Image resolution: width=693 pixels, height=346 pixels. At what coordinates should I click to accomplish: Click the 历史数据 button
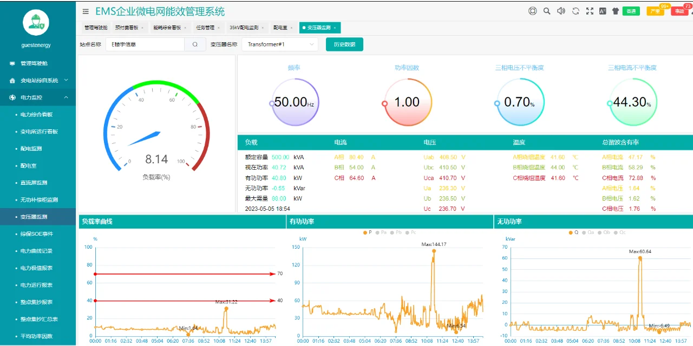[x=344, y=44]
